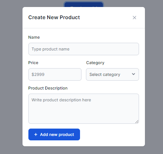163x154 pixels.
Task: Click 'Write product description here' placeholder
Action: [61, 100]
